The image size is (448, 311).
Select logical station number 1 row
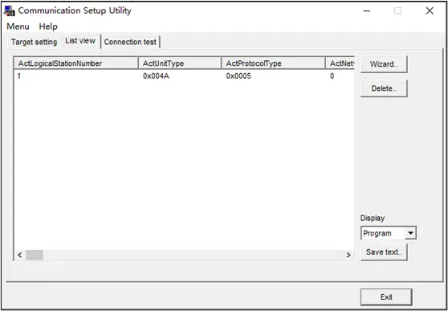tap(184, 76)
